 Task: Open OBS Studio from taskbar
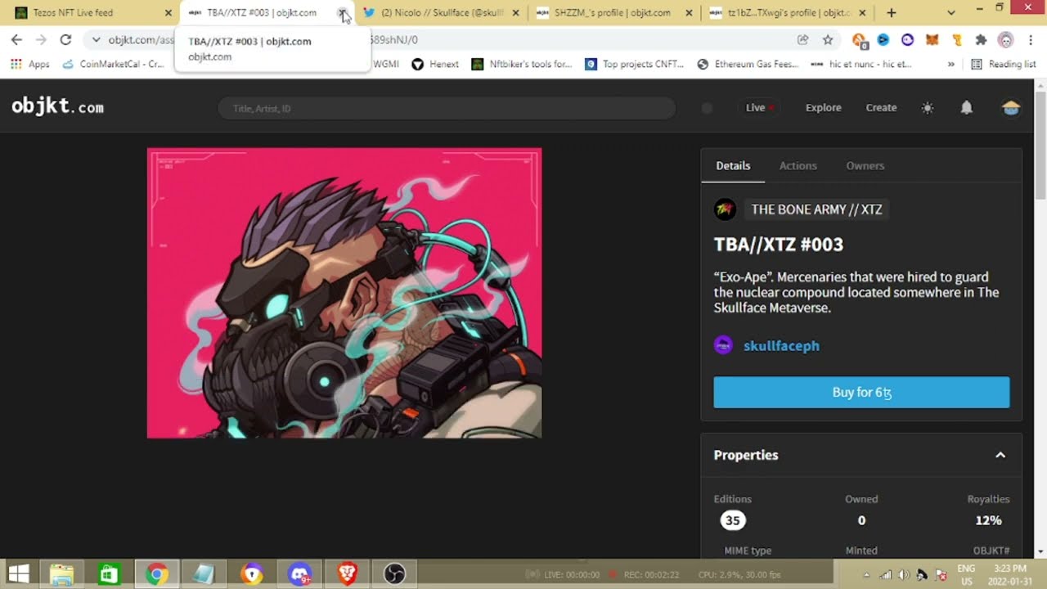point(395,574)
